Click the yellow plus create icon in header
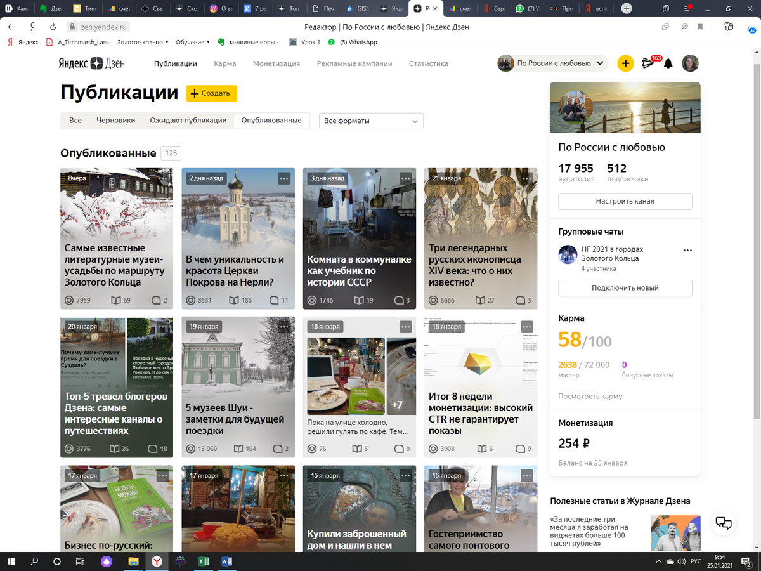 625,63
